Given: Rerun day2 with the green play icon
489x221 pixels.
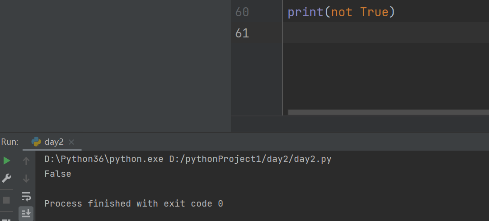Looking at the screenshot, I should pyautogui.click(x=6, y=161).
